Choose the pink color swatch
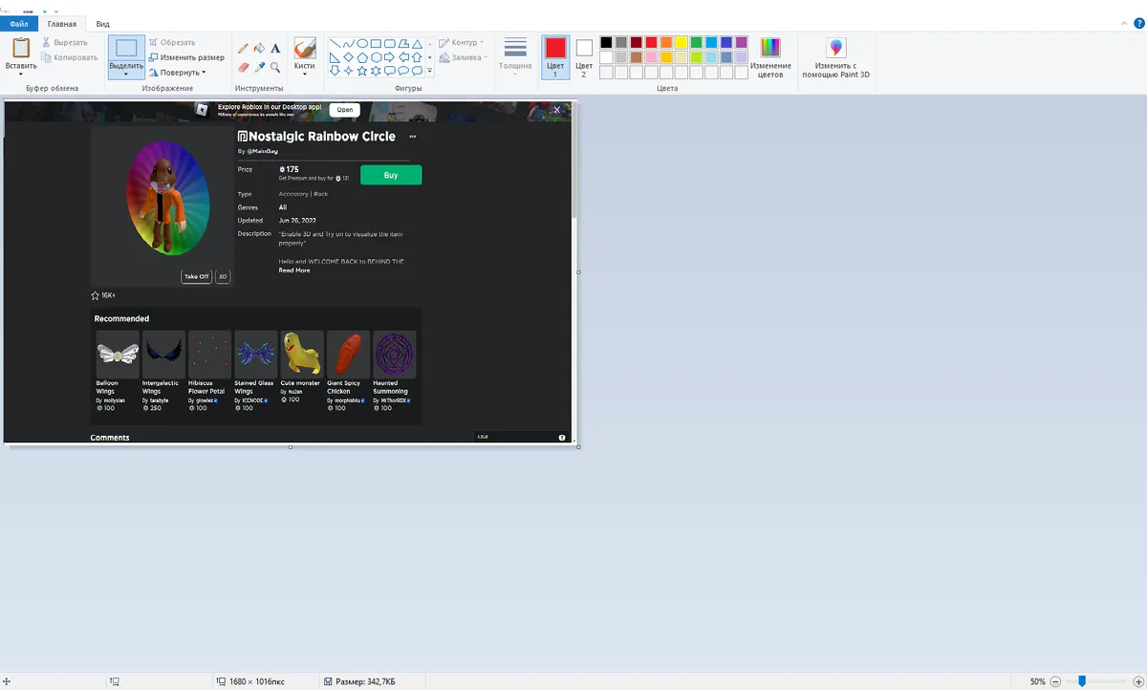The height and width of the screenshot is (690, 1147). point(652,57)
